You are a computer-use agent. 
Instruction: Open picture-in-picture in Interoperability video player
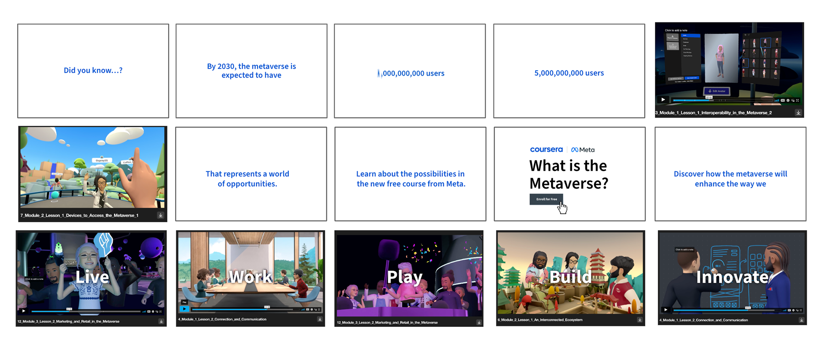tap(793, 100)
